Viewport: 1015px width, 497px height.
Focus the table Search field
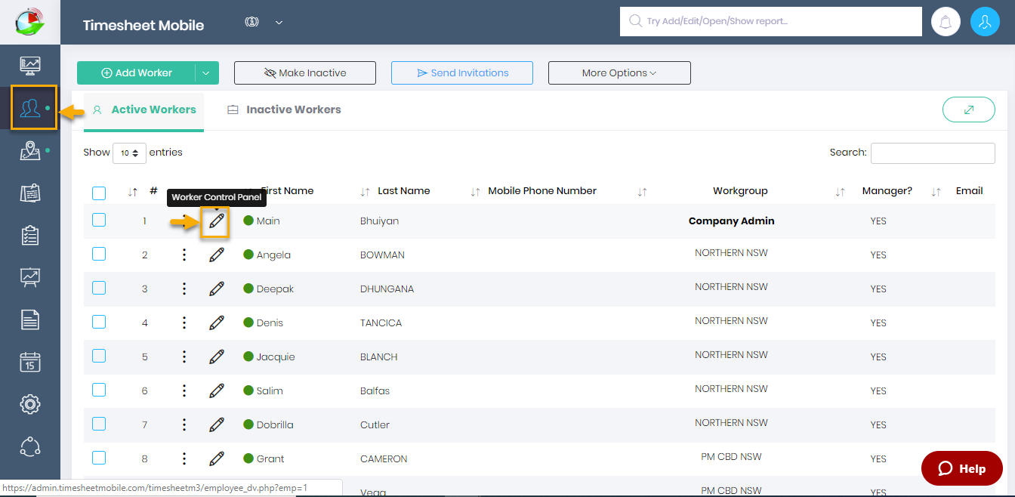pos(933,153)
